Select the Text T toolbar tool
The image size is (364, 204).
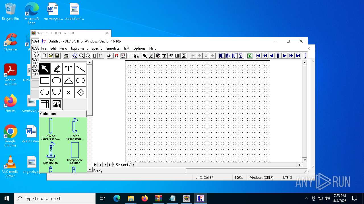pyautogui.click(x=164, y=56)
